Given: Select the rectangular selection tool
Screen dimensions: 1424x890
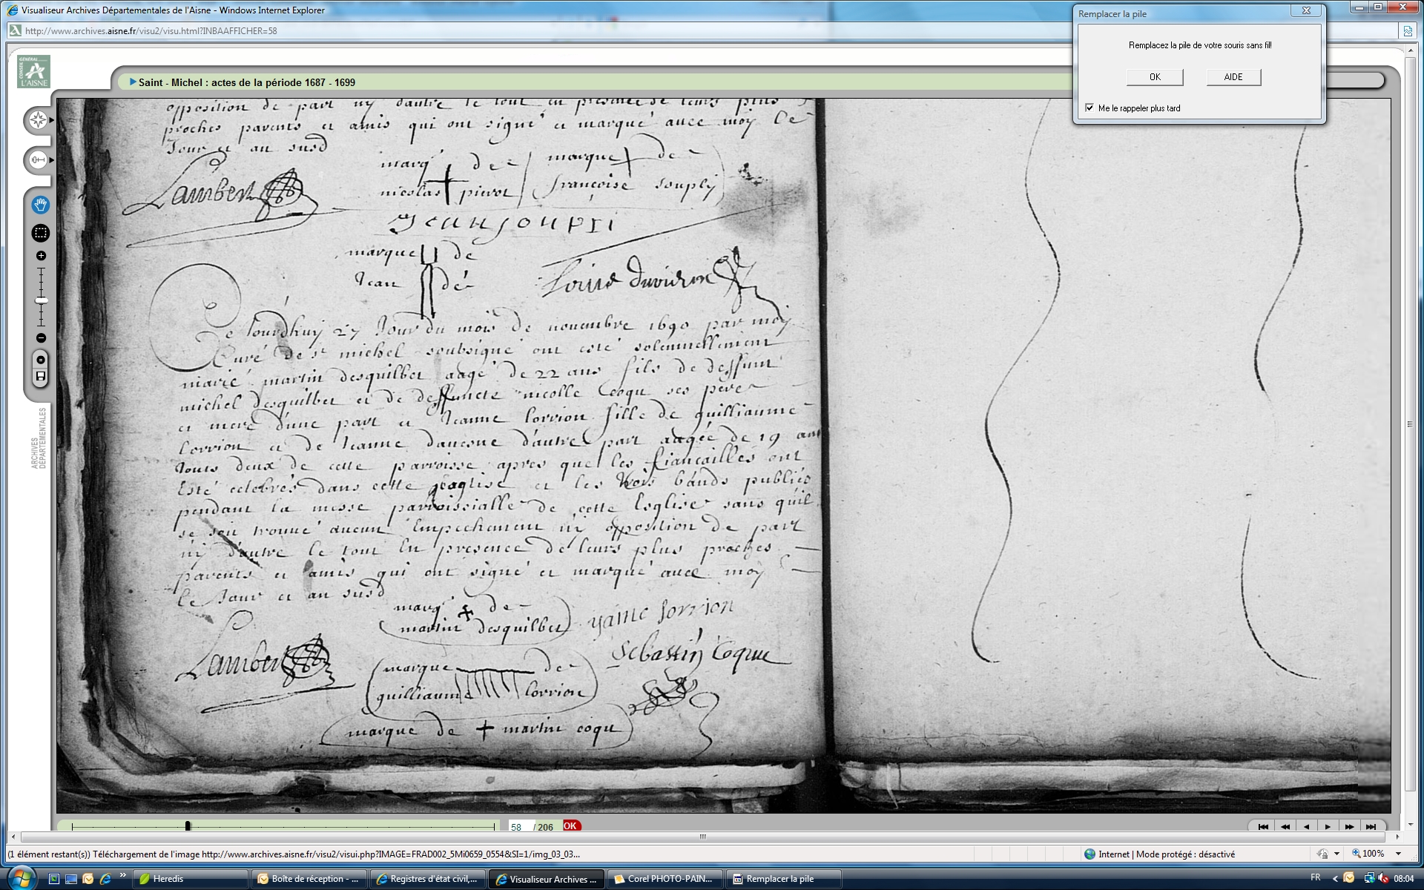Looking at the screenshot, I should tap(41, 233).
